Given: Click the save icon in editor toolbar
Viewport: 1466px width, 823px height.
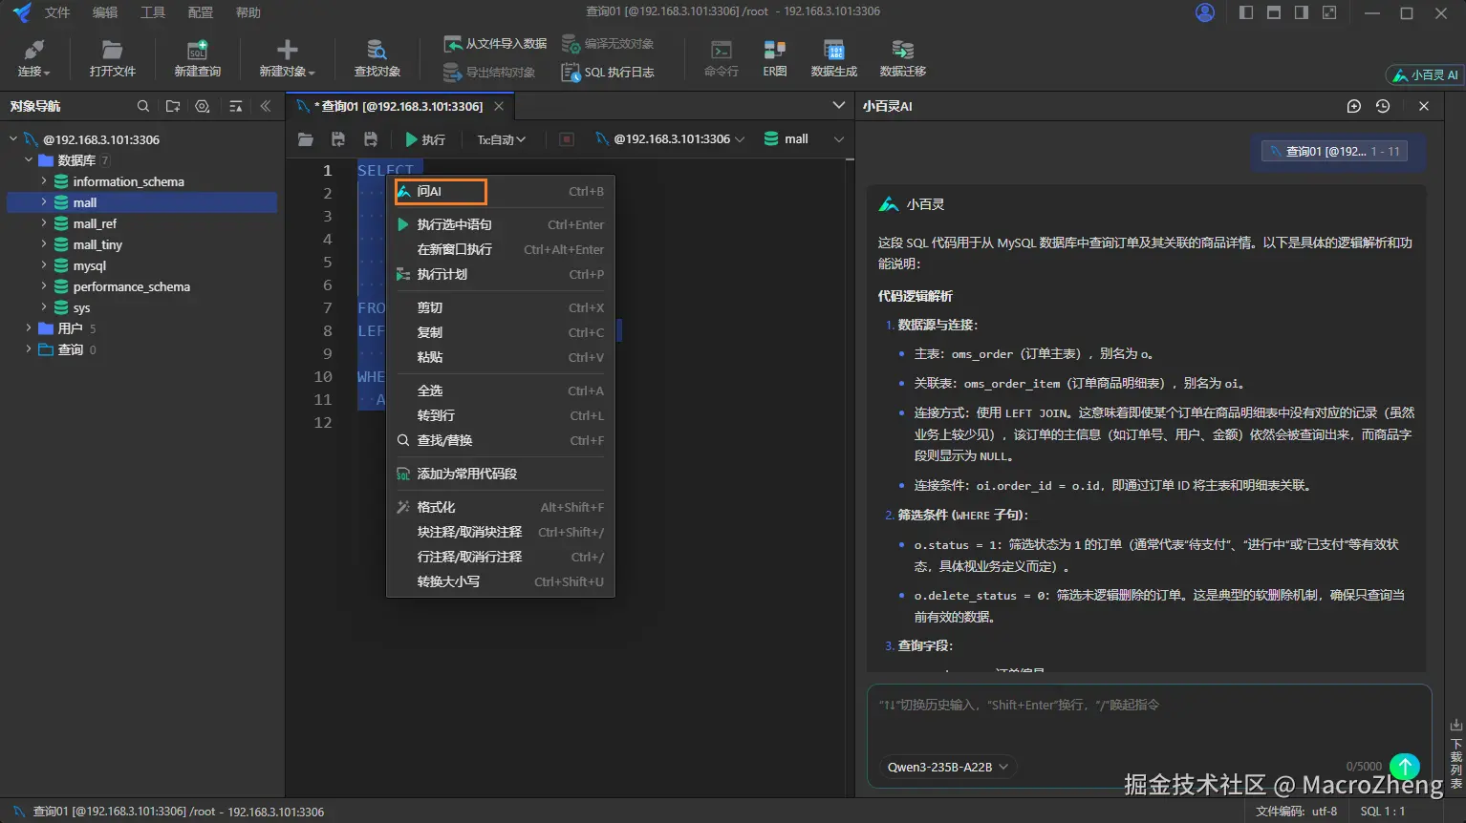Looking at the screenshot, I should click(338, 139).
